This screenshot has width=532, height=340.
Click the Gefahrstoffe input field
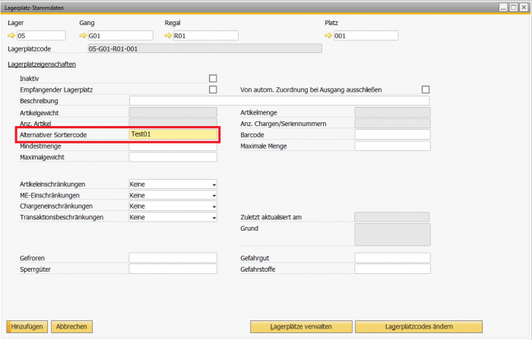point(393,269)
